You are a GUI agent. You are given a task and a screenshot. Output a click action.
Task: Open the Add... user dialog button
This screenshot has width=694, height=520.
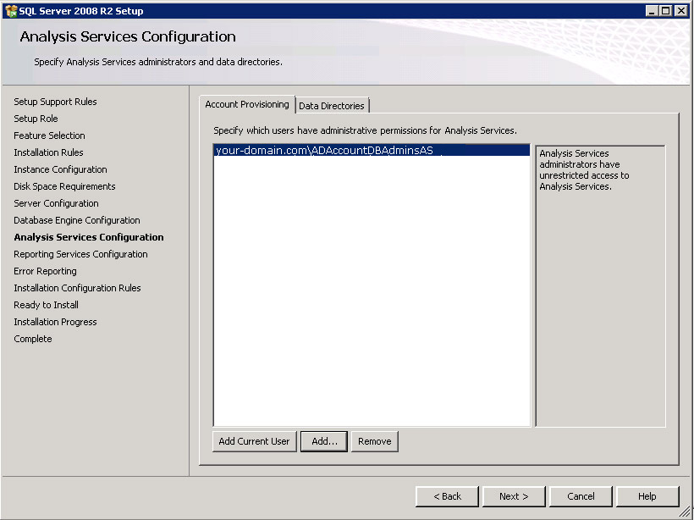(x=324, y=441)
